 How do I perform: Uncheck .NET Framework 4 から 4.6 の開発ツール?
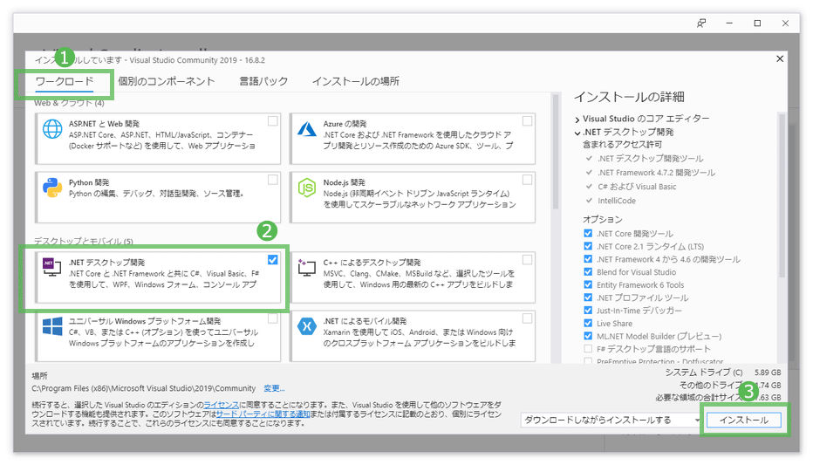click(x=588, y=259)
